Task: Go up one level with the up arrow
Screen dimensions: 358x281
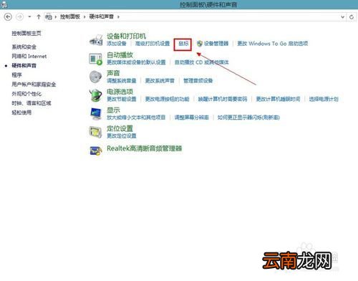Action: [x=39, y=16]
